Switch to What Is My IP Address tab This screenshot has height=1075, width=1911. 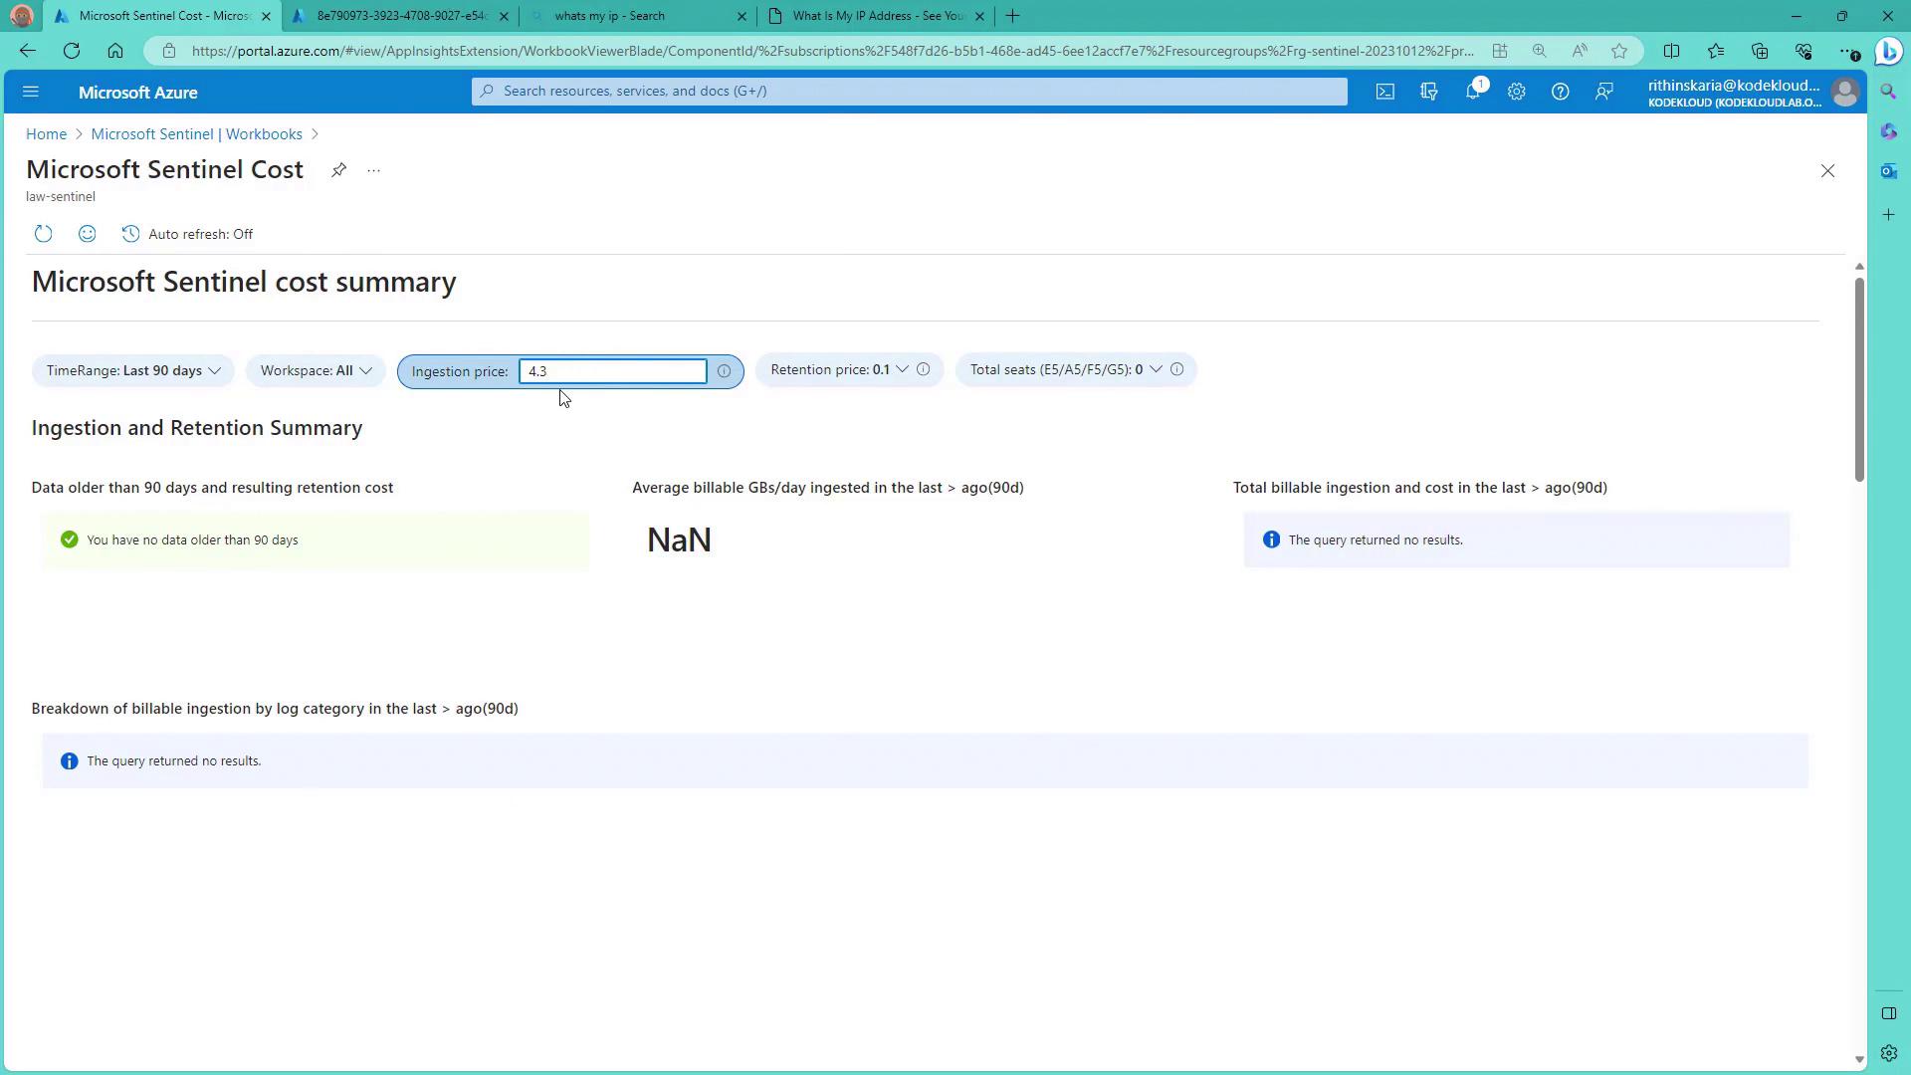click(877, 16)
